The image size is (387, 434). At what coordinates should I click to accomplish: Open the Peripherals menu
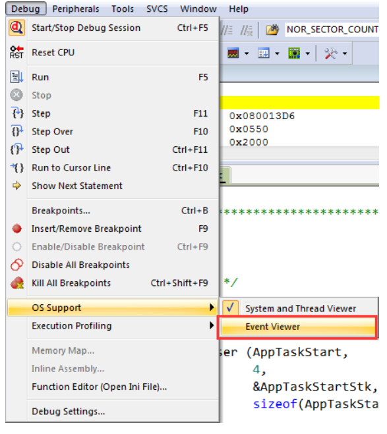(x=76, y=9)
